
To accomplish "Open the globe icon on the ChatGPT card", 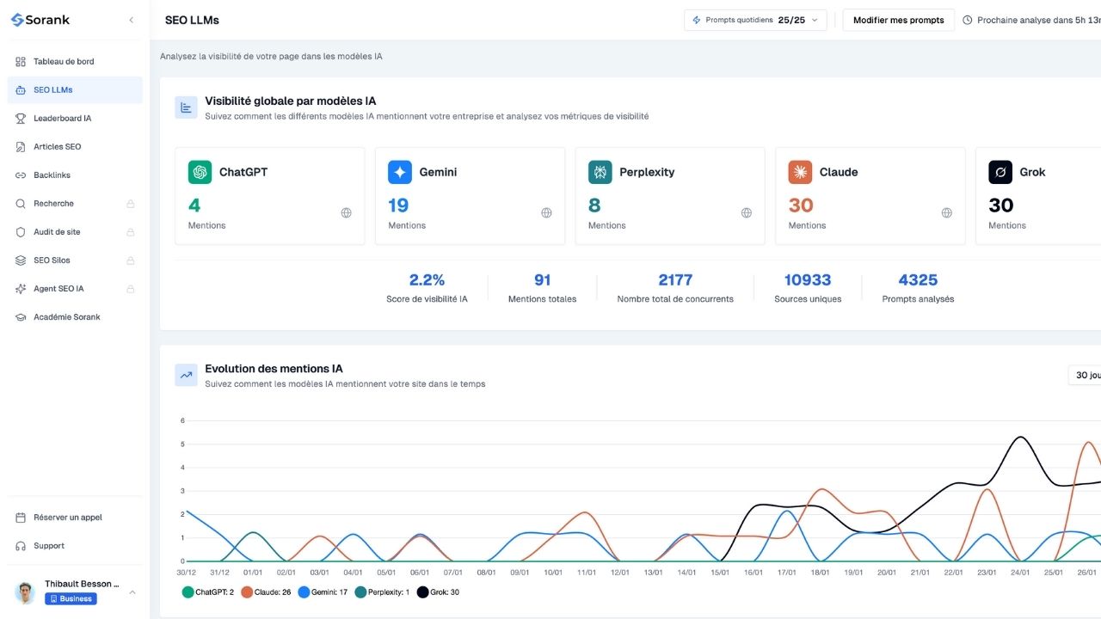I will click(346, 212).
